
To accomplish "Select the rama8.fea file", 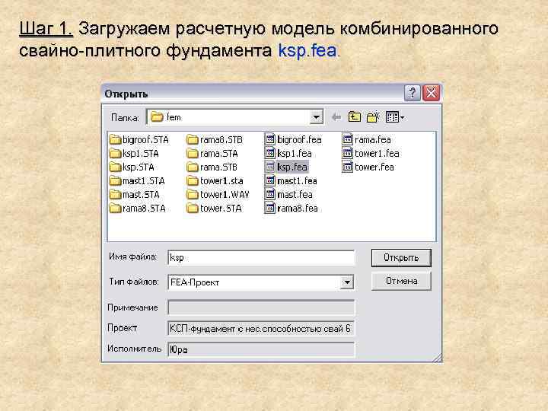I will pos(291,209).
